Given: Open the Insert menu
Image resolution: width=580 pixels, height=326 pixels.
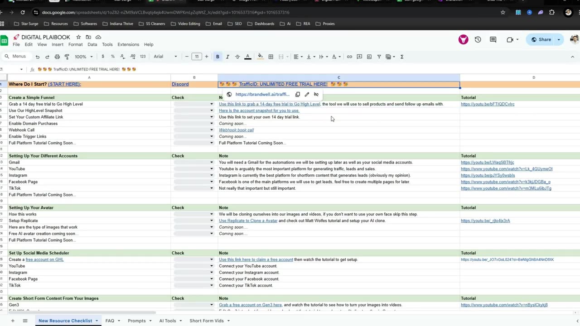Looking at the screenshot, I should (x=58, y=44).
